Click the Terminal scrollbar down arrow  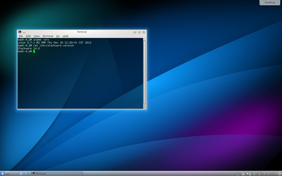coord(145,107)
